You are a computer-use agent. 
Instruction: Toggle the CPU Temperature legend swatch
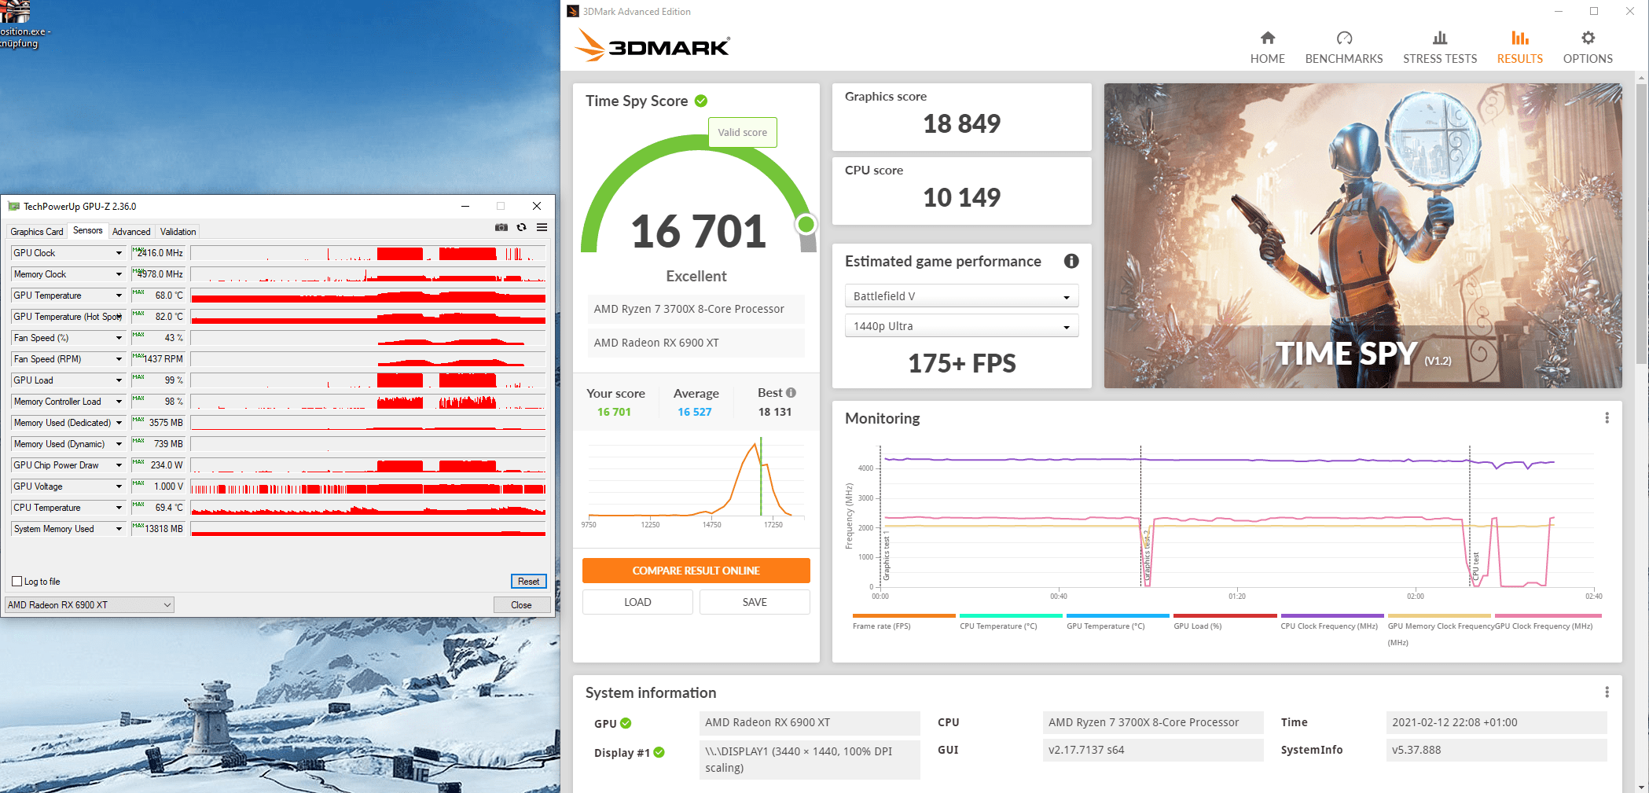[1011, 615]
